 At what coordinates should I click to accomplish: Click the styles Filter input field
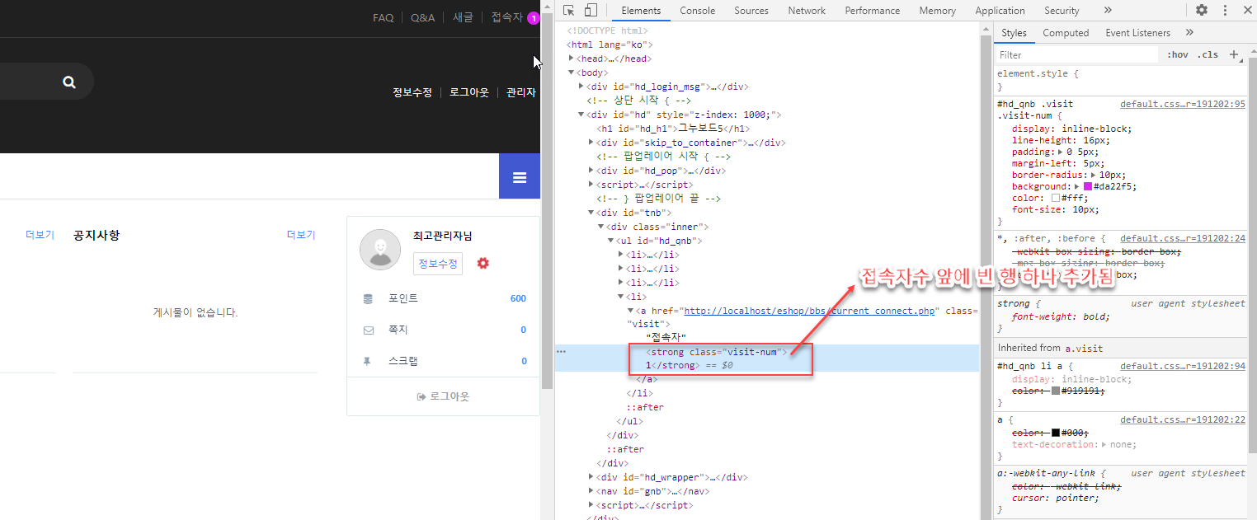click(1076, 55)
